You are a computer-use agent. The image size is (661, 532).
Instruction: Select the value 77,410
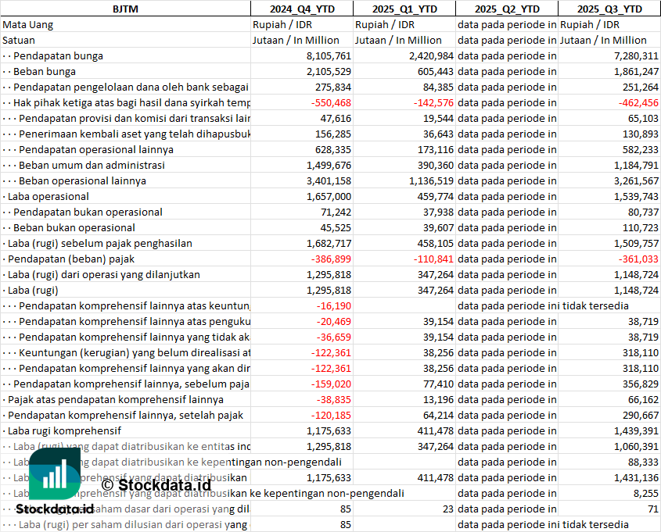[438, 384]
